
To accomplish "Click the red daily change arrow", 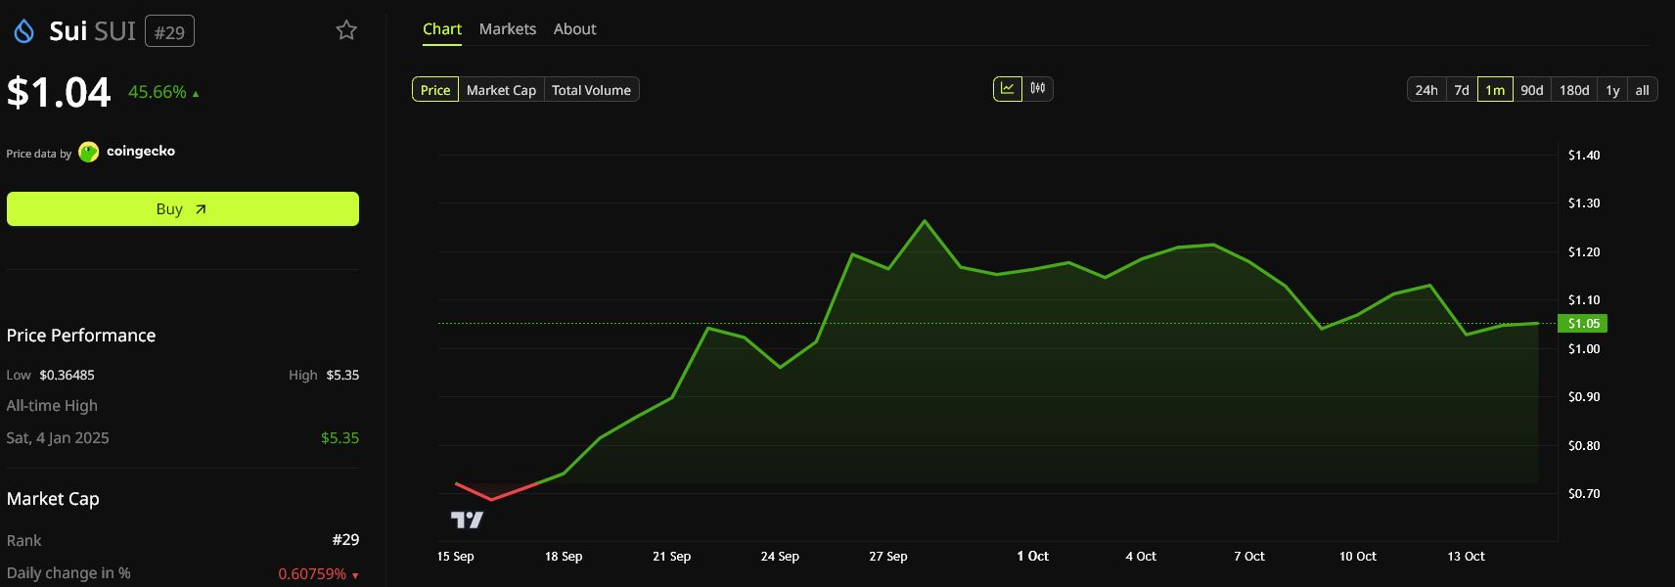I will click(355, 575).
